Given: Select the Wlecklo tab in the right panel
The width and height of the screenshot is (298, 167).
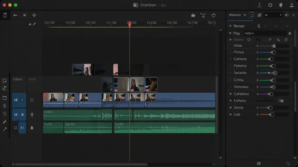Looking at the screenshot, I should click(235, 15).
